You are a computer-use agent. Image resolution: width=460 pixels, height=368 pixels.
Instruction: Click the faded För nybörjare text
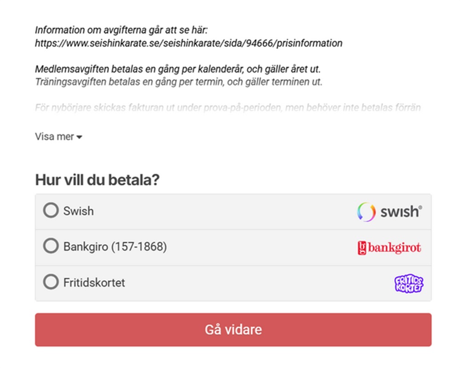tap(228, 108)
